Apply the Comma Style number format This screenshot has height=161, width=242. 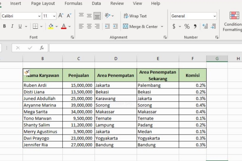point(195,26)
